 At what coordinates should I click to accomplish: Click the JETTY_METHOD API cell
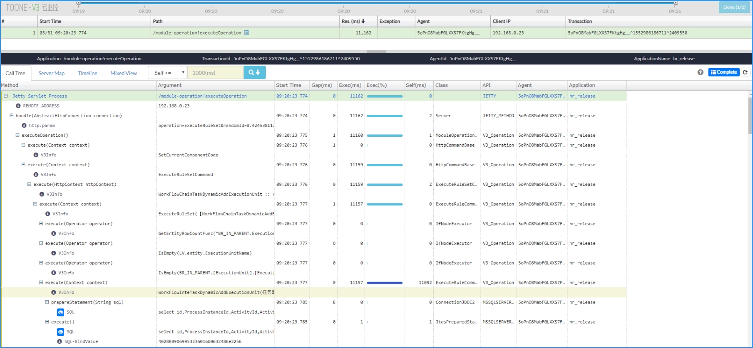click(498, 116)
